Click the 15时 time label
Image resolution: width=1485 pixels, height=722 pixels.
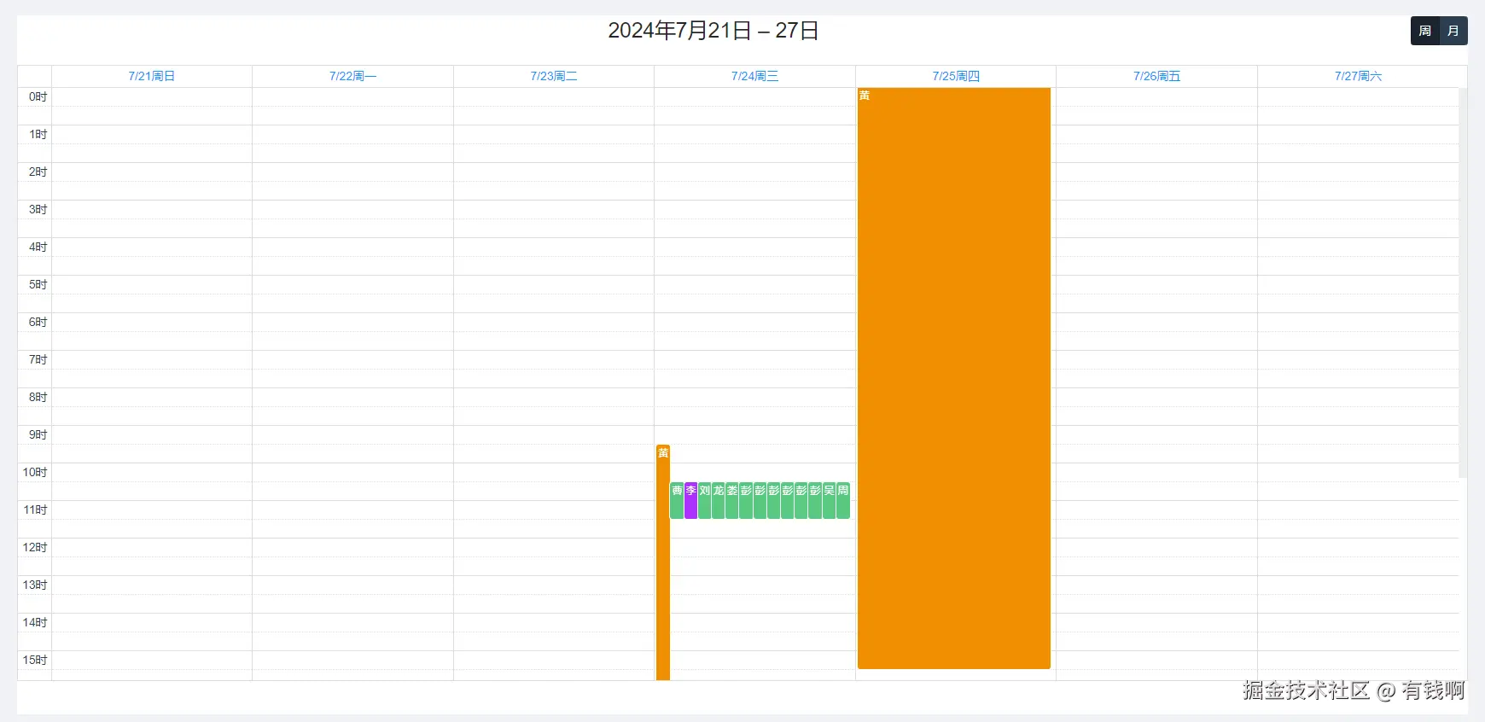point(35,660)
